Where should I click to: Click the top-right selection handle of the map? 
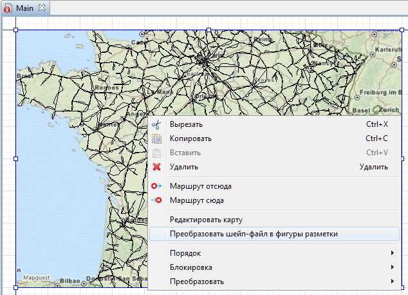point(402,30)
